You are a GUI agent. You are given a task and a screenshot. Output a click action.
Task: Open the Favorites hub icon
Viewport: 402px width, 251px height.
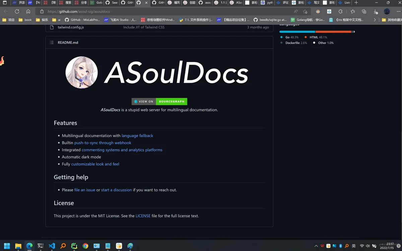[x=353, y=11]
